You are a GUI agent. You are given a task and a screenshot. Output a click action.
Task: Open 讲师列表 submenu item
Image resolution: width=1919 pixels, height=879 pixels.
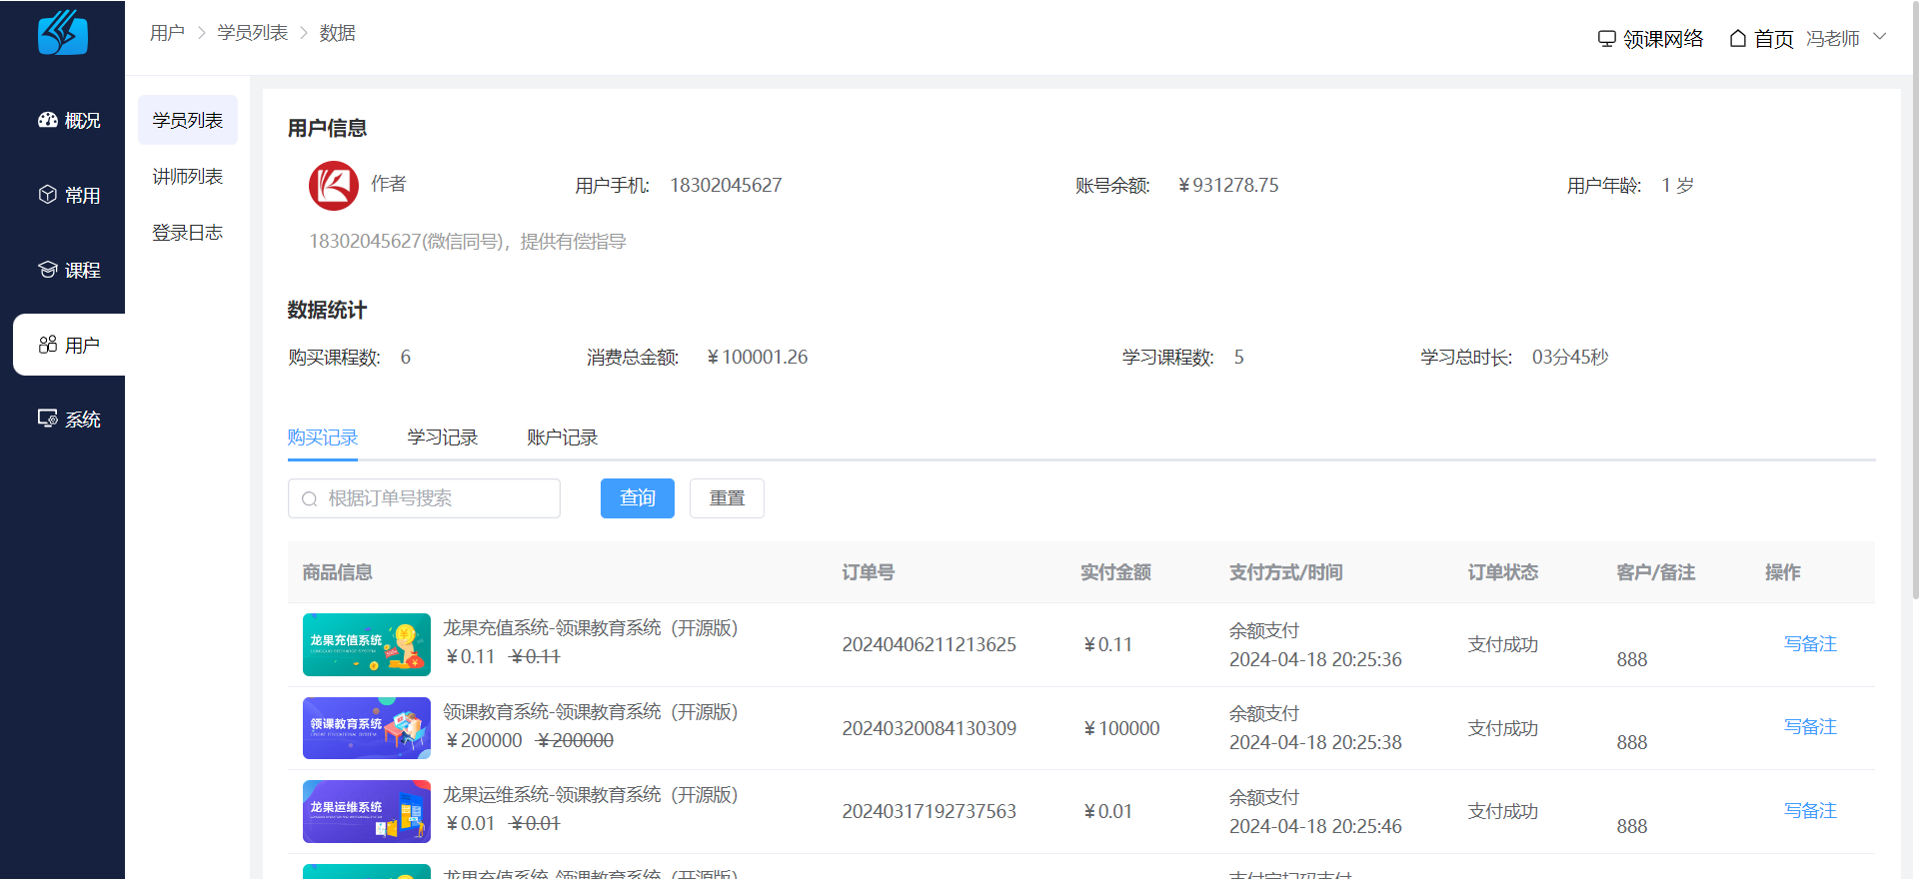[188, 176]
